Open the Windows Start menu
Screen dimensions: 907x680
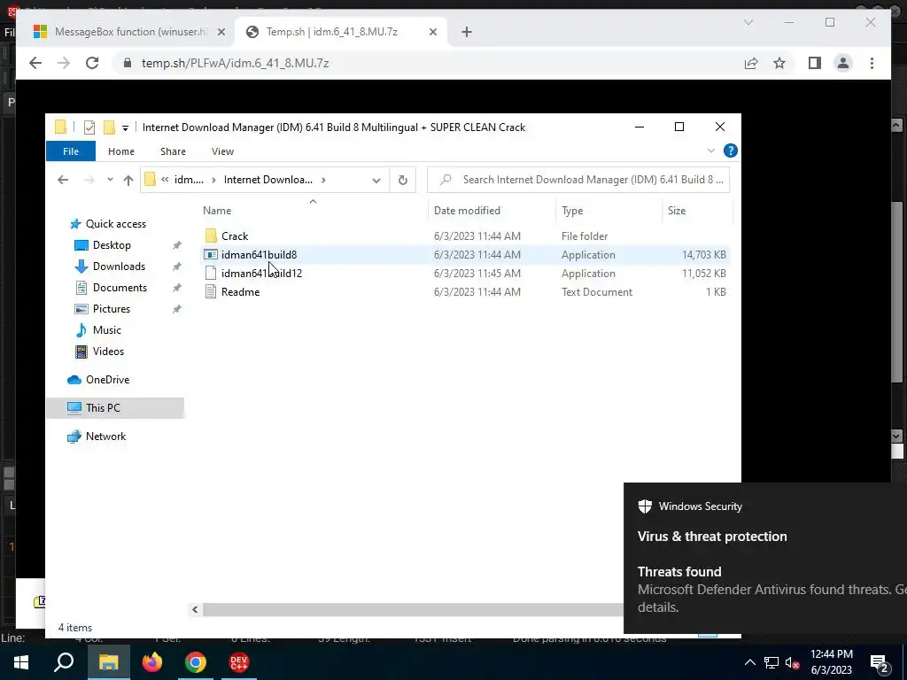coord(21,662)
